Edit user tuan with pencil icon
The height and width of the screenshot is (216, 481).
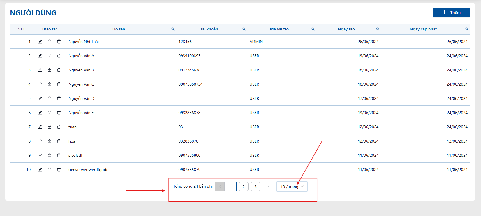[40, 127]
